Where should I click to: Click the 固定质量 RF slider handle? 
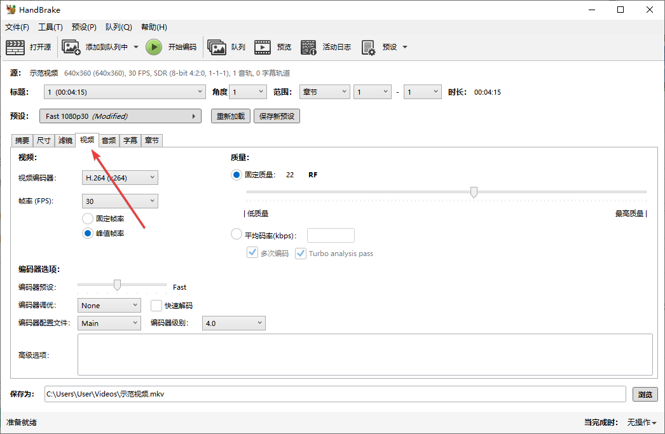tap(474, 191)
